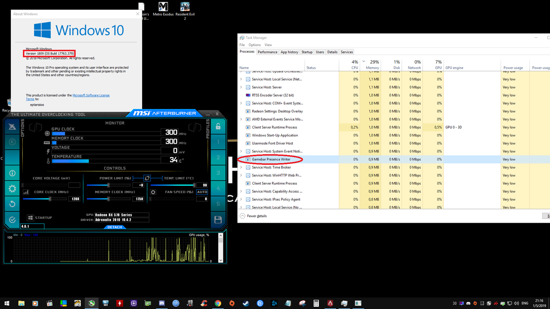
Task: Click the Afterburner information button
Action: point(12,173)
